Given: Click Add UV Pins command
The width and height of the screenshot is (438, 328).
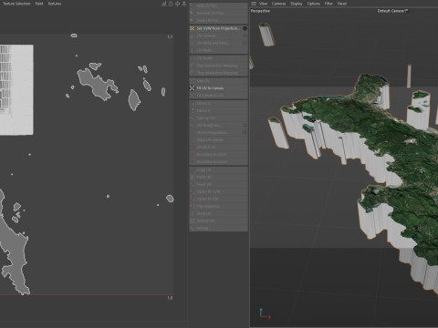Looking at the screenshot, I should click(218, 5).
